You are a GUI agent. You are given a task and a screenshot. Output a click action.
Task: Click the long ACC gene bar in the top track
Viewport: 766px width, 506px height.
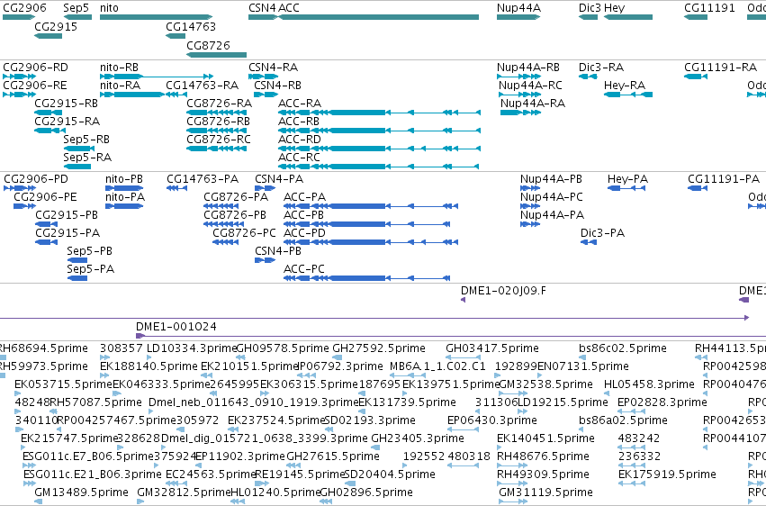(379, 17)
